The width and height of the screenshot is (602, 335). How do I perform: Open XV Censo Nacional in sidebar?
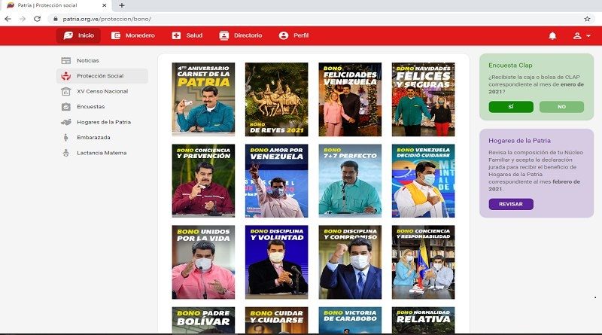click(x=102, y=91)
